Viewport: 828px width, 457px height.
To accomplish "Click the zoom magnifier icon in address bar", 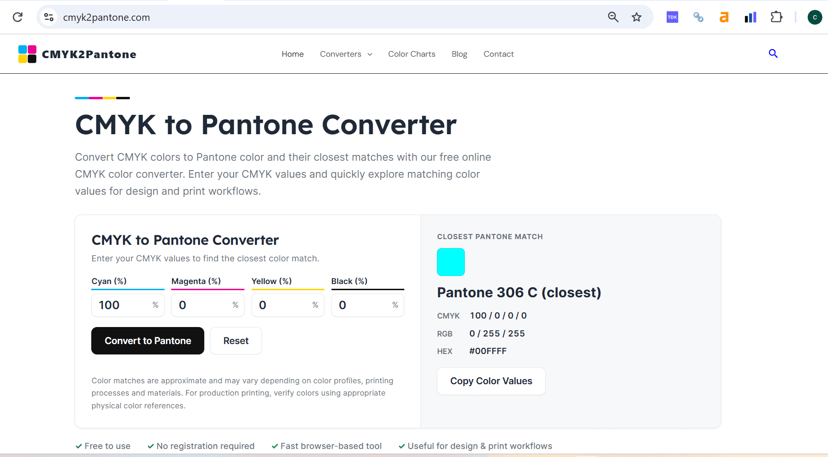I will (613, 17).
